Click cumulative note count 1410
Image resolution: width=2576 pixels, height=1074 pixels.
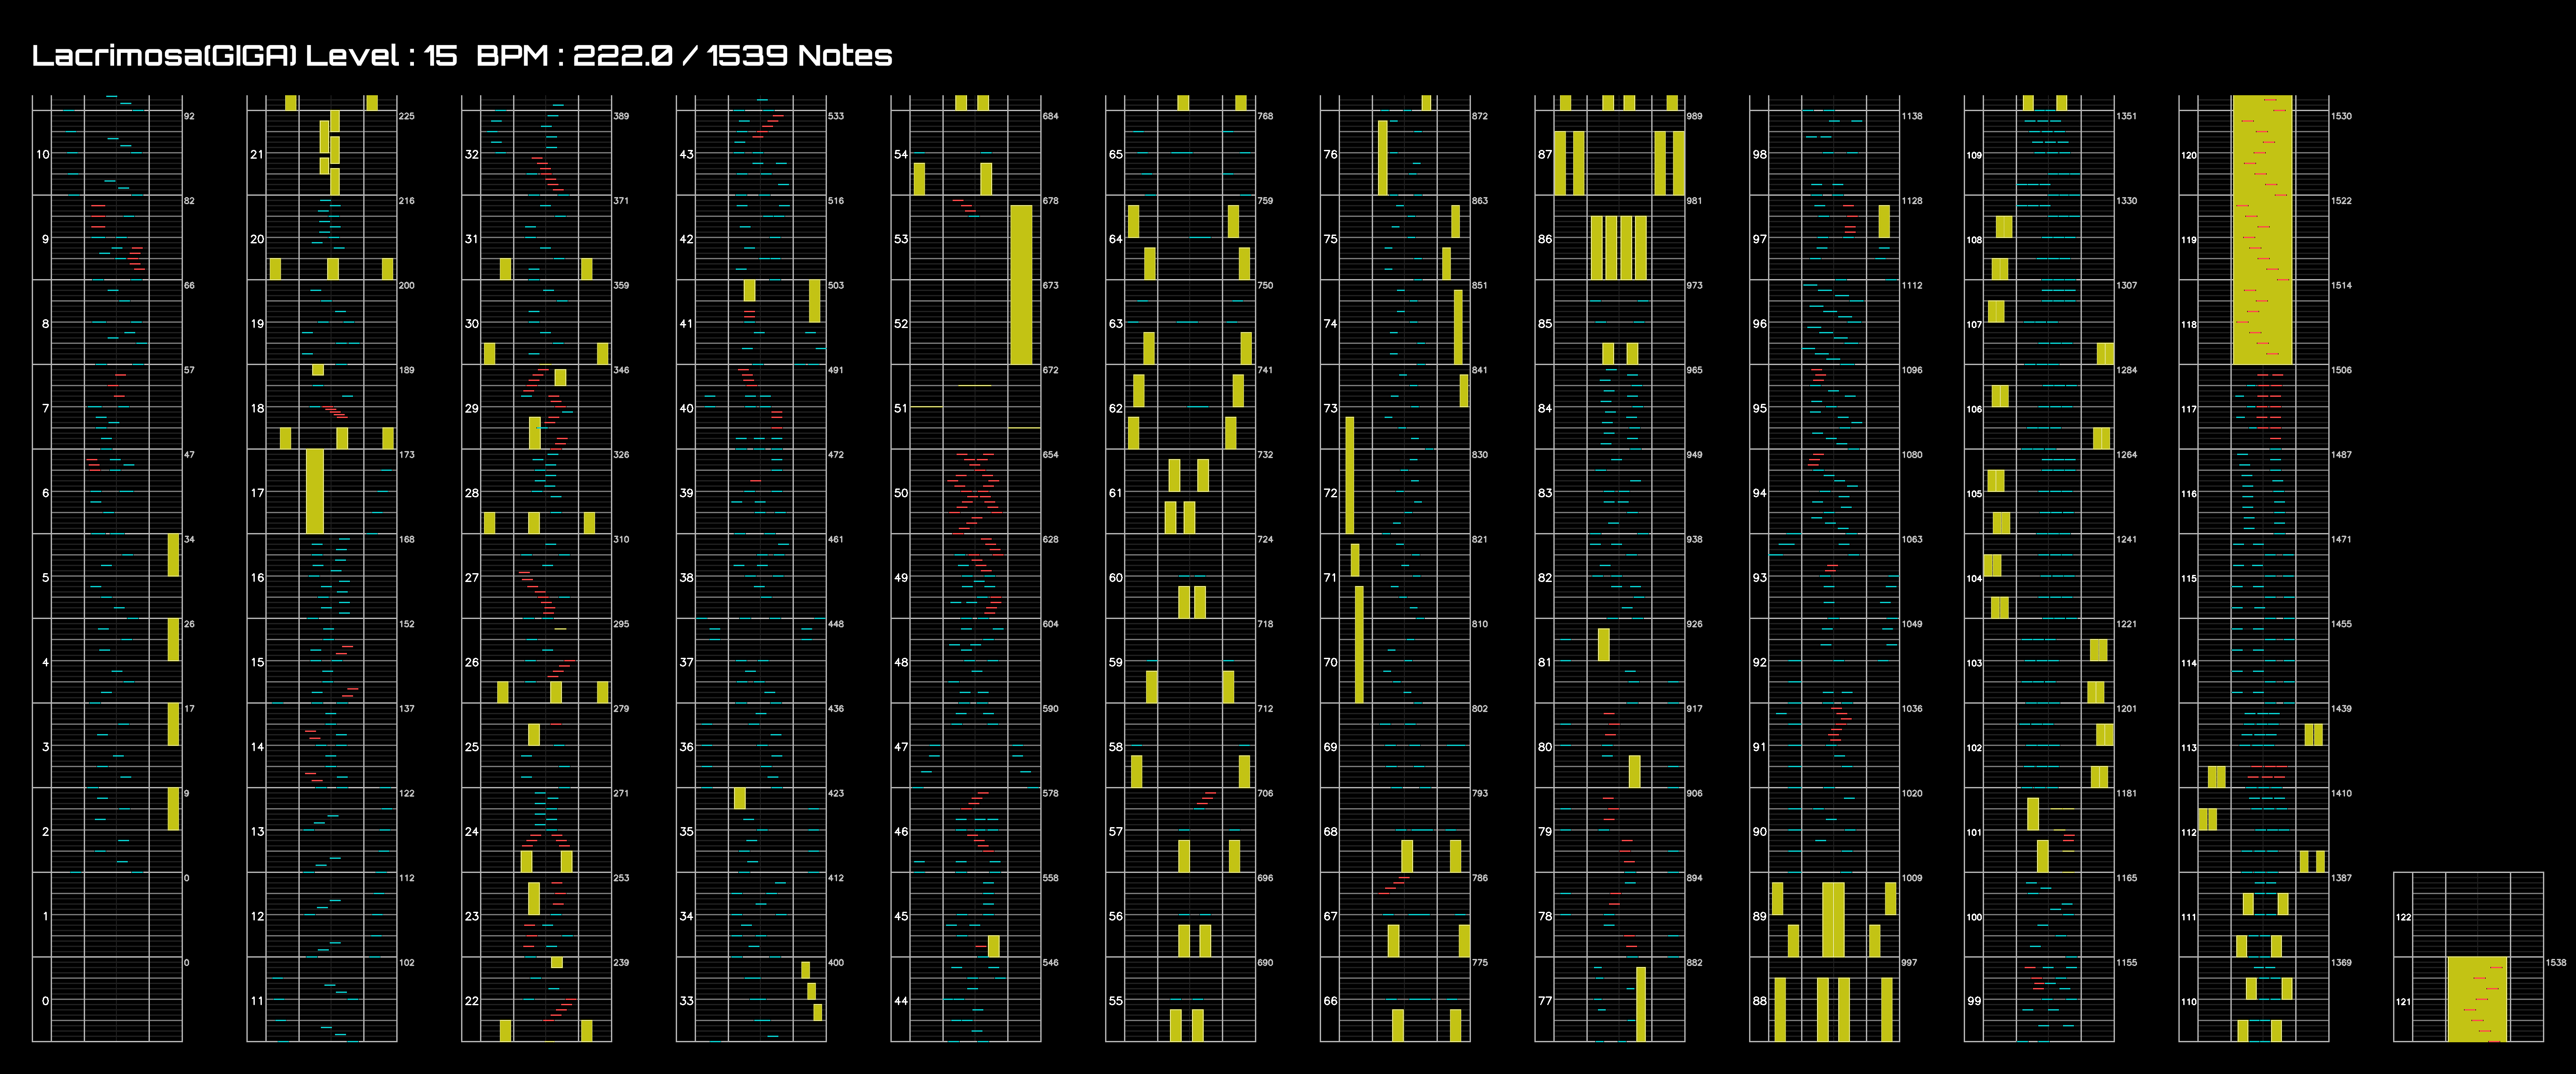click(x=2341, y=793)
